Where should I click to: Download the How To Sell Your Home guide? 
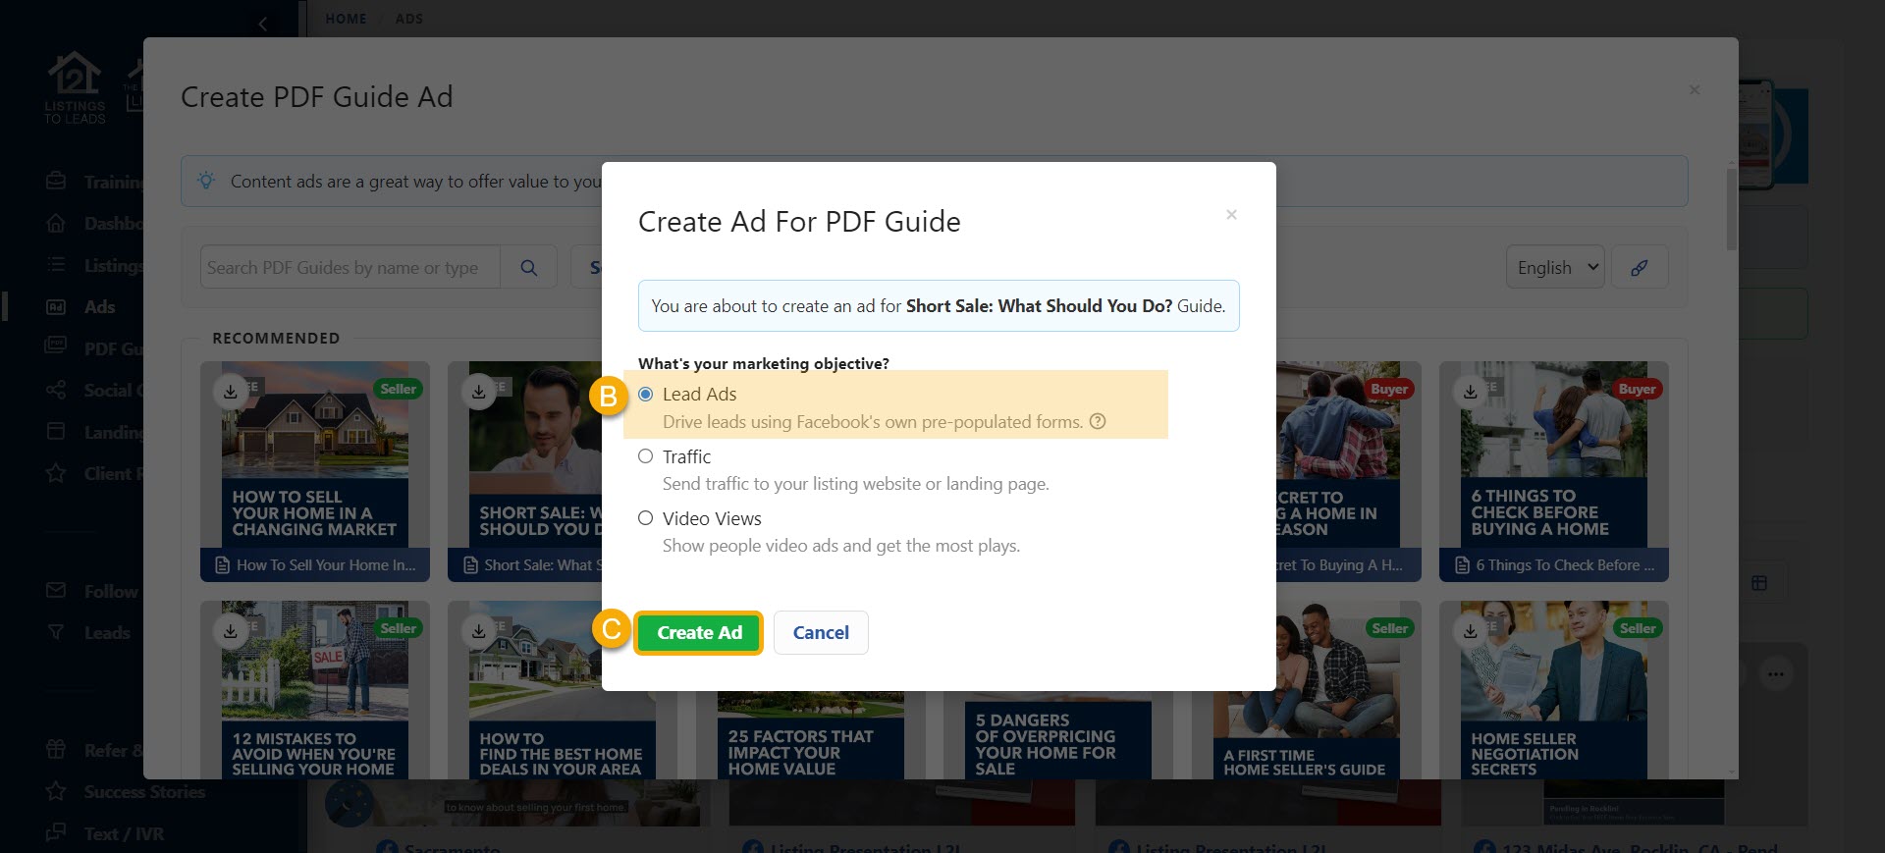230,391
